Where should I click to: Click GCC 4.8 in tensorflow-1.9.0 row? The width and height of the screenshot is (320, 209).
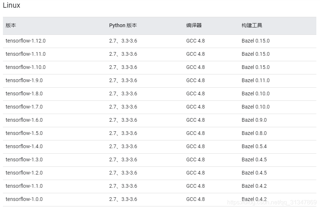pos(195,80)
